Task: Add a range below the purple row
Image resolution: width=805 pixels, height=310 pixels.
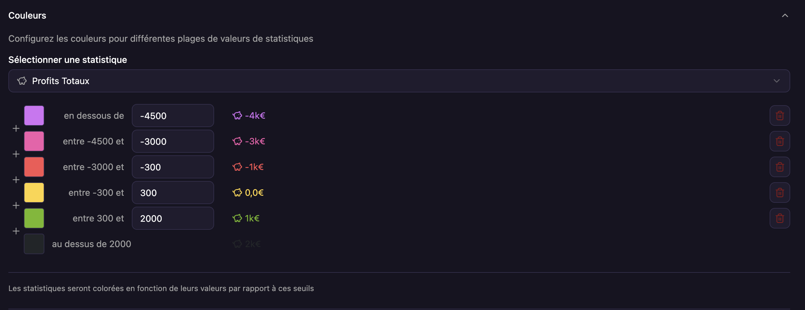Action: click(x=16, y=128)
